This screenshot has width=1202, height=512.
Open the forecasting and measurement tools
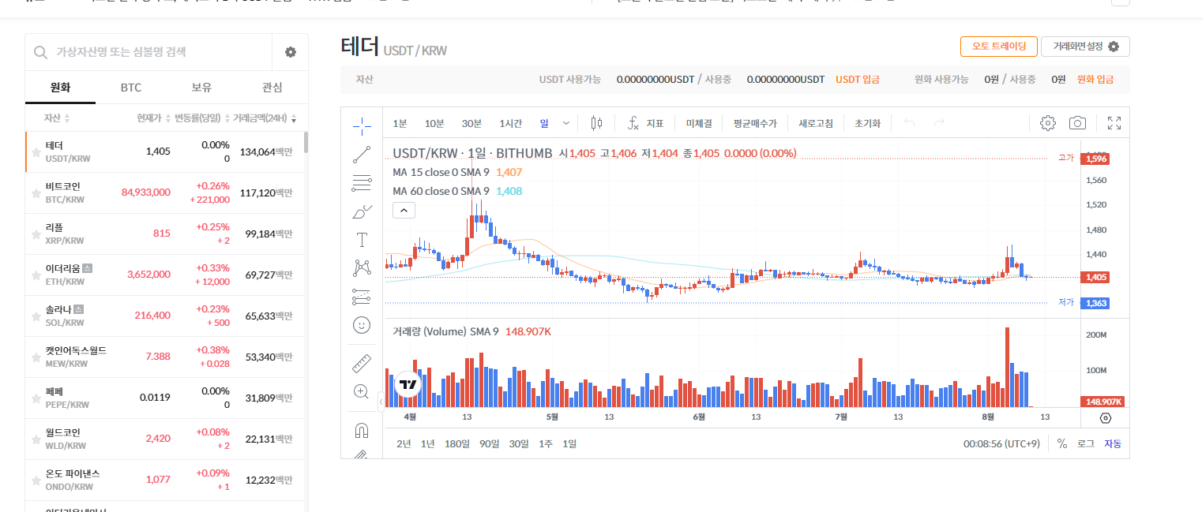[362, 297]
